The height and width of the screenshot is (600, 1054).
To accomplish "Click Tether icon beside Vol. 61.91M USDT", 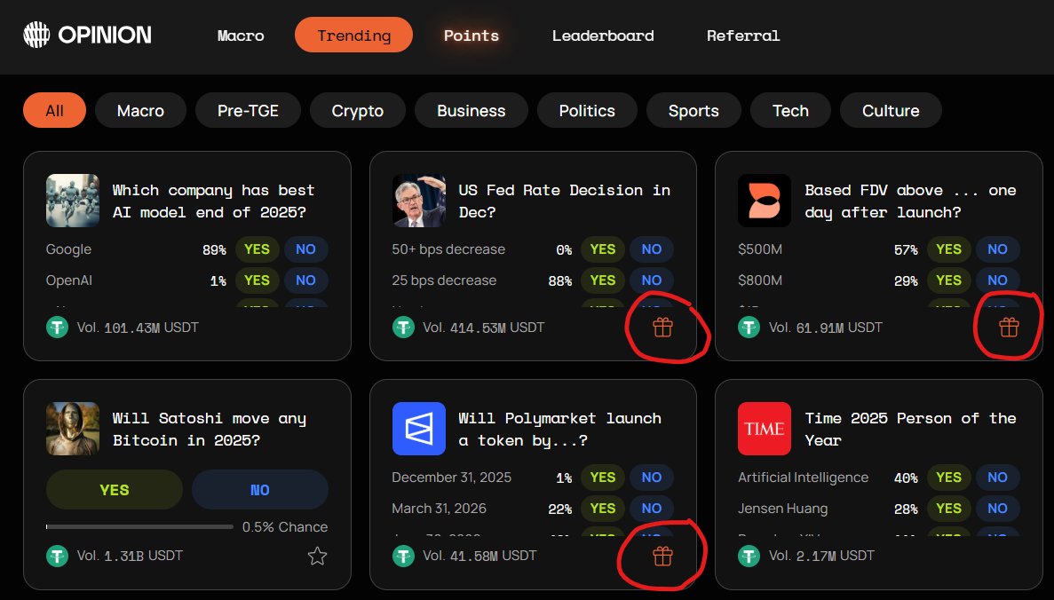I will coord(749,328).
